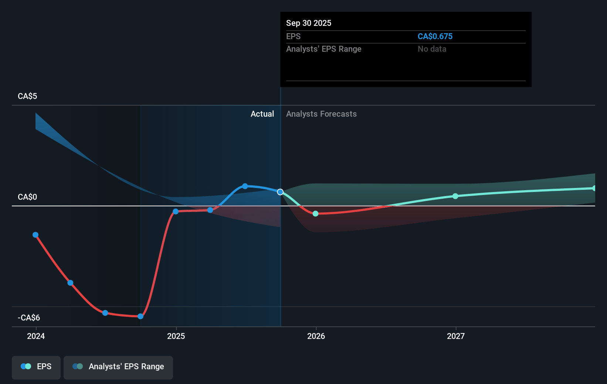Click the first 2024 EPS data point
The height and width of the screenshot is (384, 607).
click(35, 235)
